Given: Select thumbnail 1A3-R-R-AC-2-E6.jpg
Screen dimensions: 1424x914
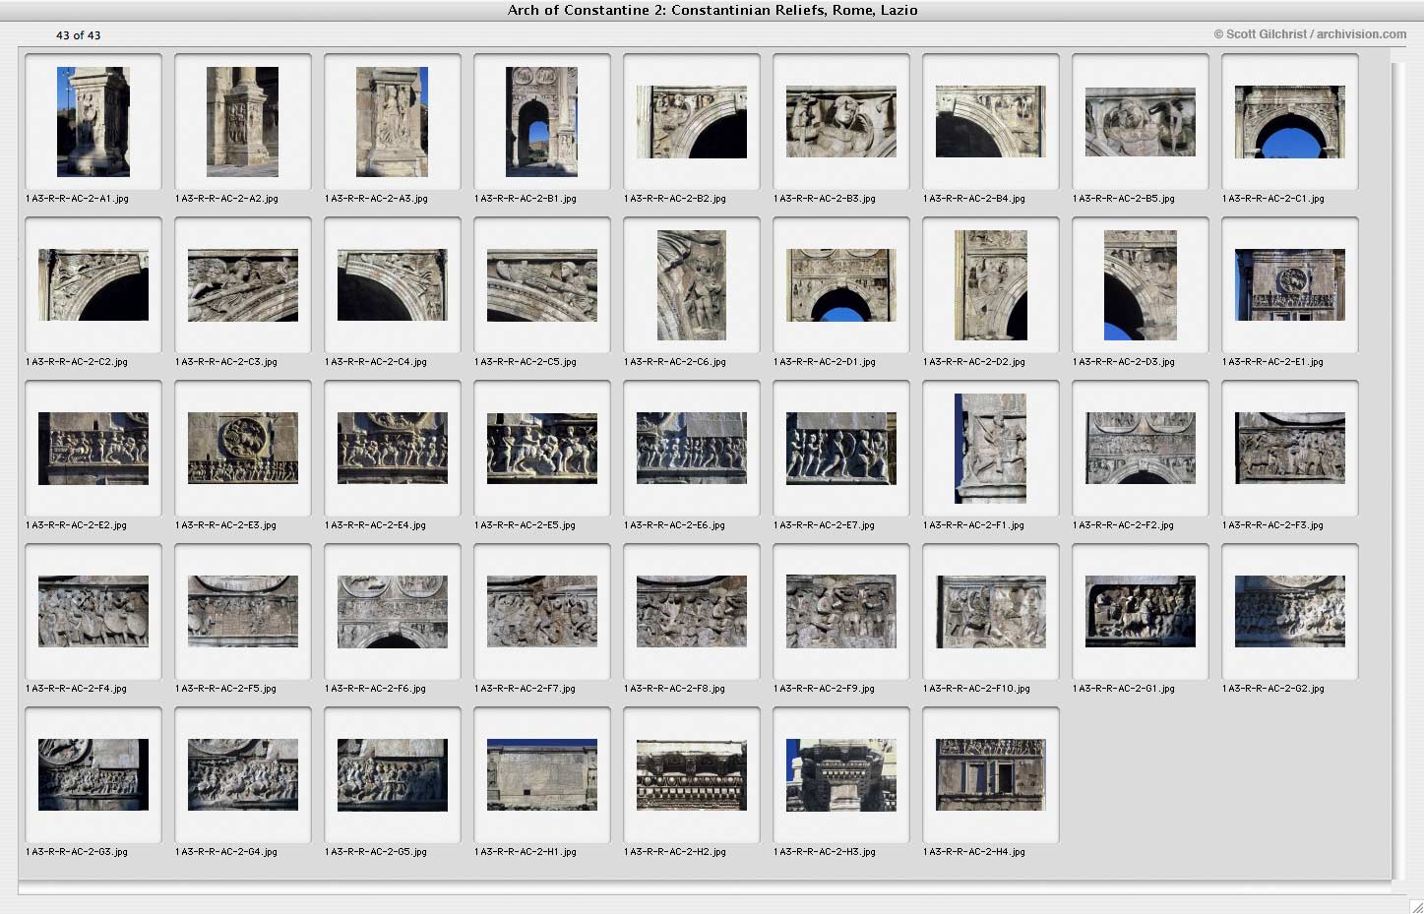Looking at the screenshot, I should click(x=692, y=449).
